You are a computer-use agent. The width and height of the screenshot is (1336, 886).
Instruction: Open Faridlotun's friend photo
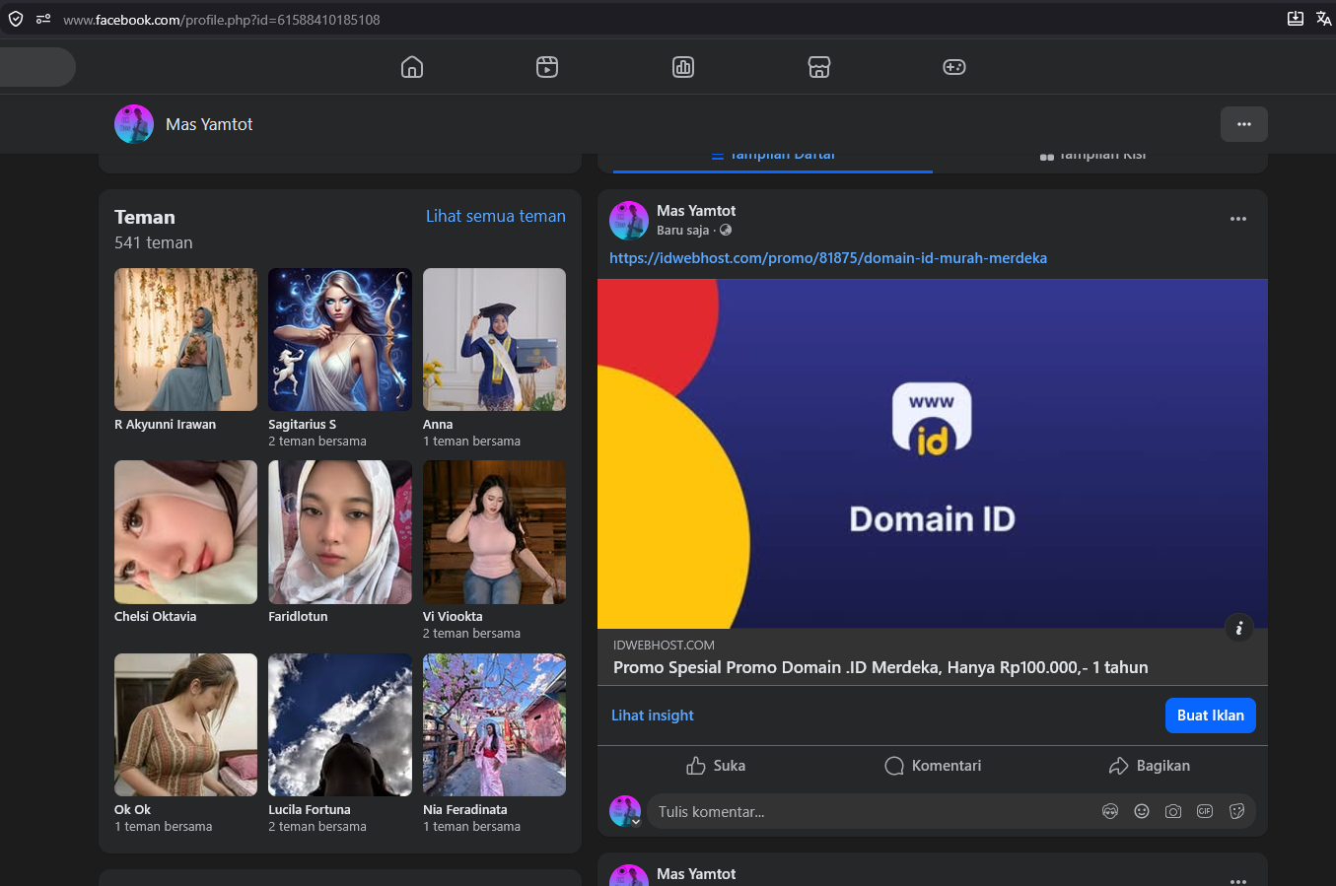point(340,532)
